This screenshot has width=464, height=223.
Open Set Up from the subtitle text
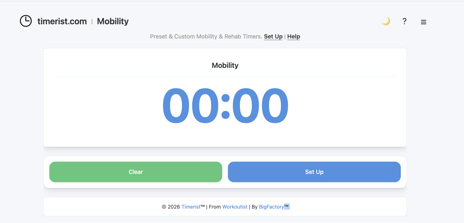tap(273, 36)
